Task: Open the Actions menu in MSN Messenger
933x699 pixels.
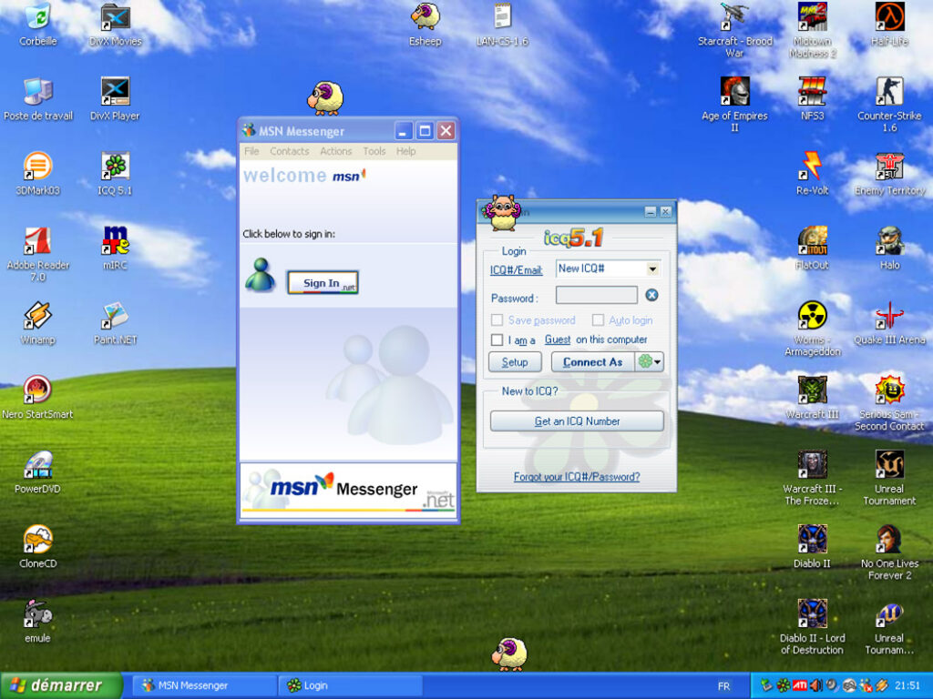Action: tap(335, 151)
